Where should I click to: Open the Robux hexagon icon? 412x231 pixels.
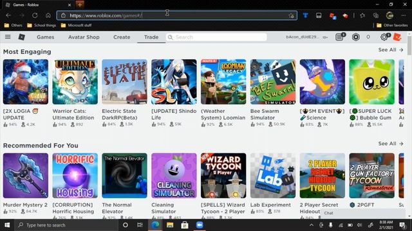click(x=356, y=37)
